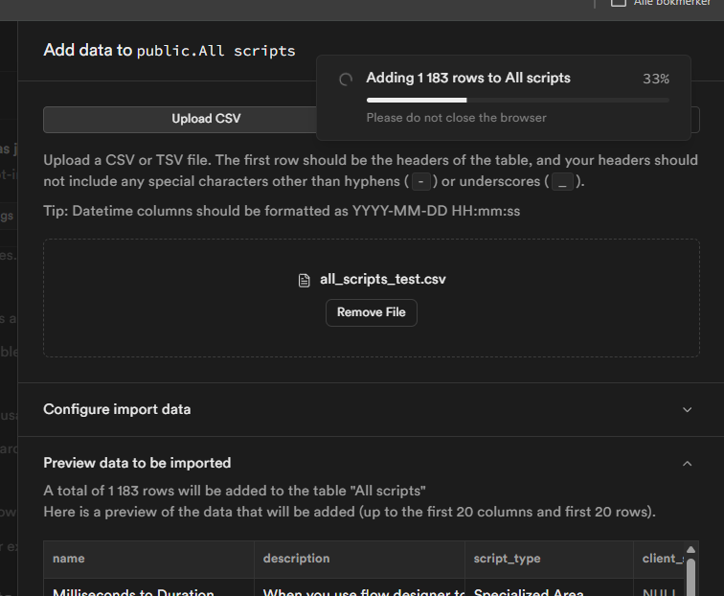
Task: Click the all_scripts_test.csv file name
Action: [383, 280]
